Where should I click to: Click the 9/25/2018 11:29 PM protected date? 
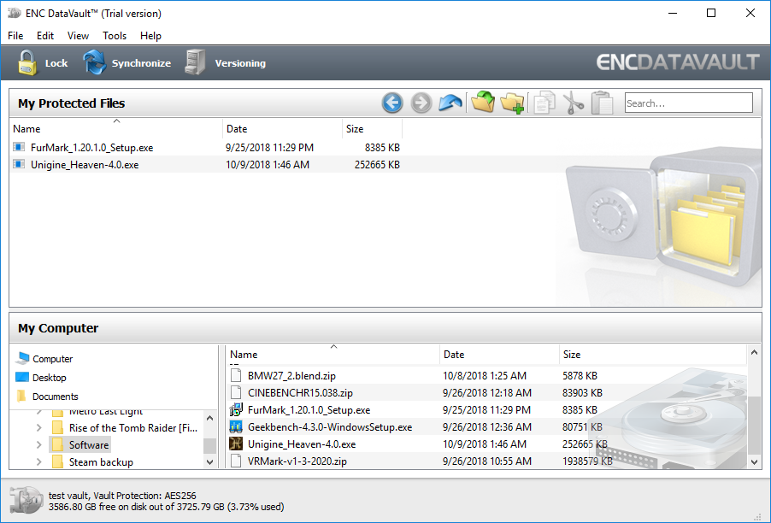[x=269, y=147]
